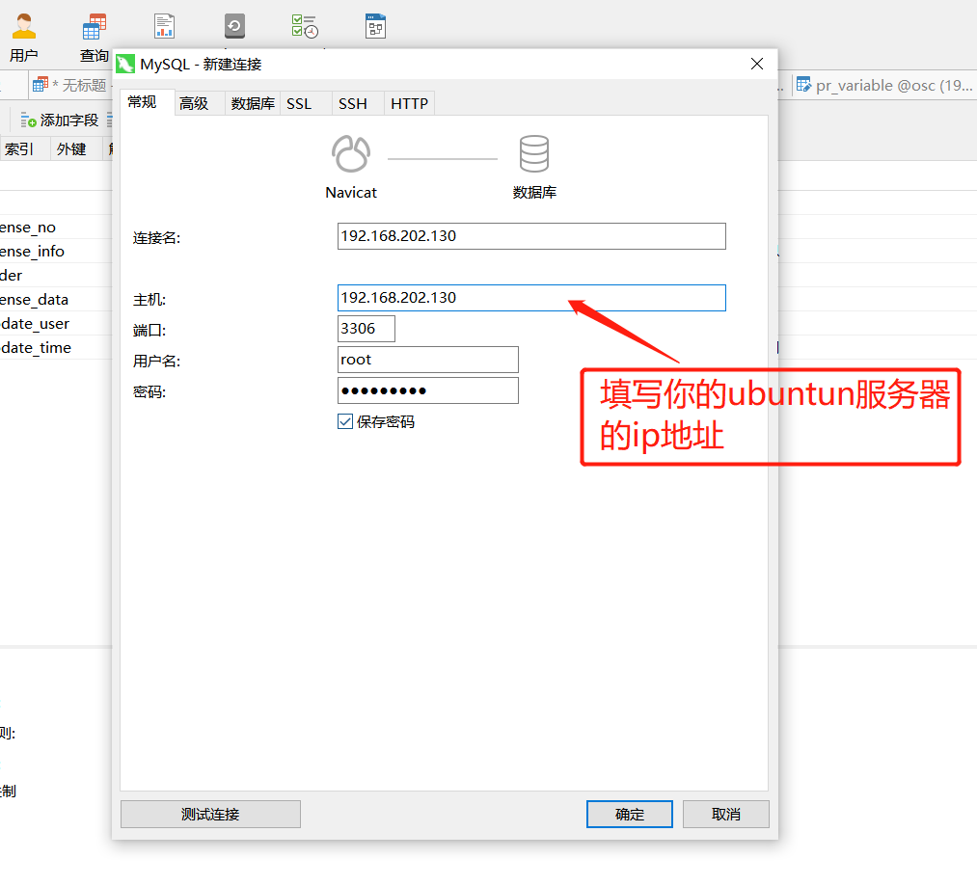Click the 取消 button
The image size is (977, 886).
(726, 815)
